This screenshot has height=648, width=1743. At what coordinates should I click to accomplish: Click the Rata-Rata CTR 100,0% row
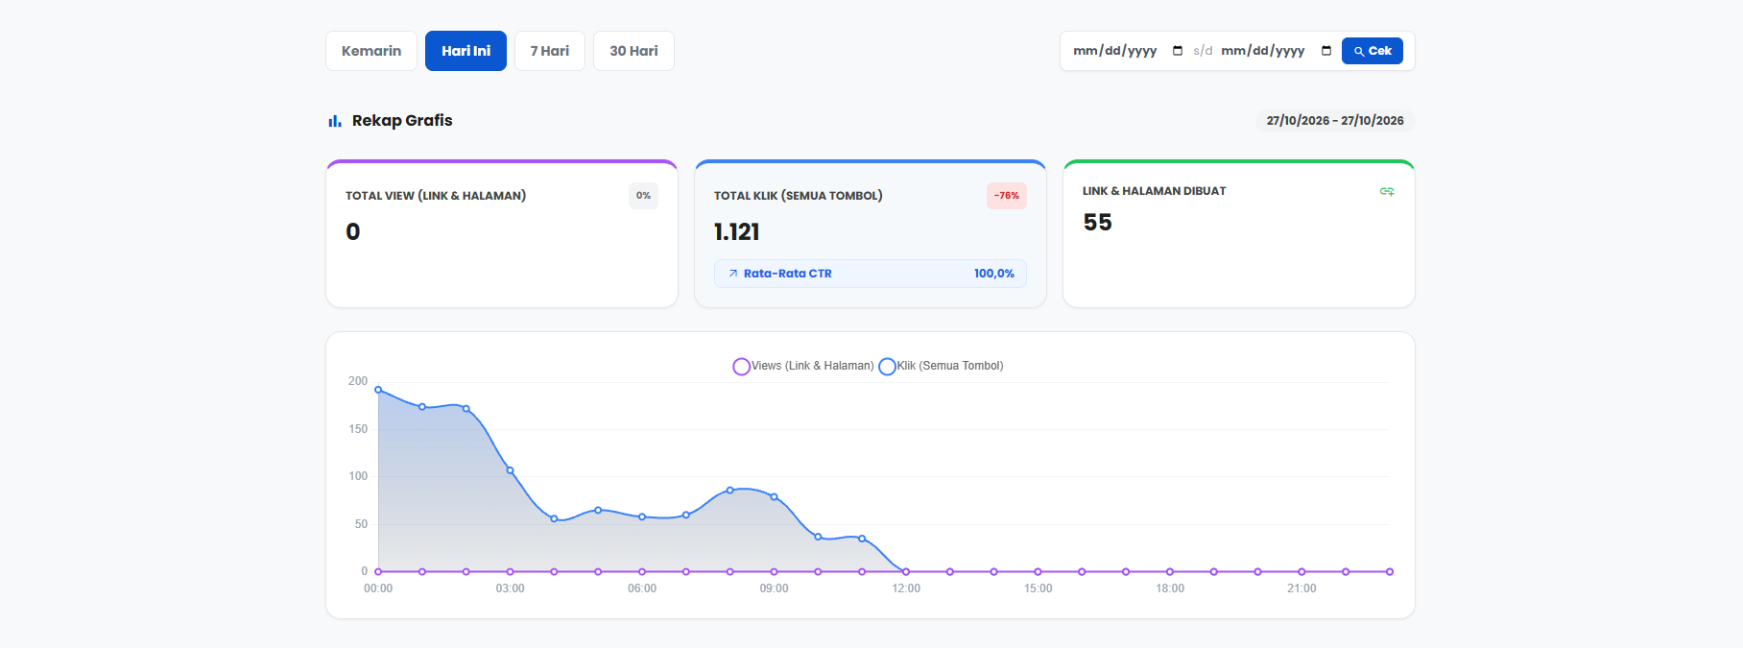pos(871,274)
